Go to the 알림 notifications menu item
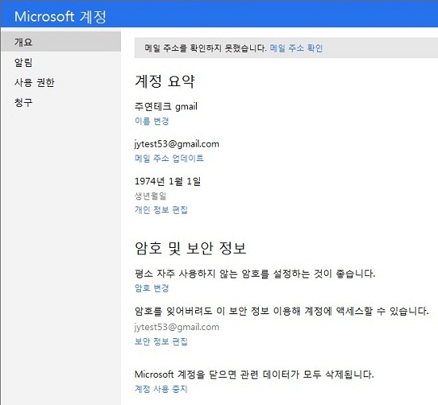 (23, 62)
